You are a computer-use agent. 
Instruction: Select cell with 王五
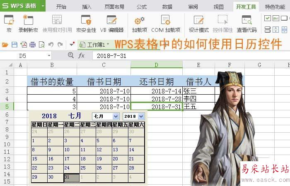tap(198, 107)
